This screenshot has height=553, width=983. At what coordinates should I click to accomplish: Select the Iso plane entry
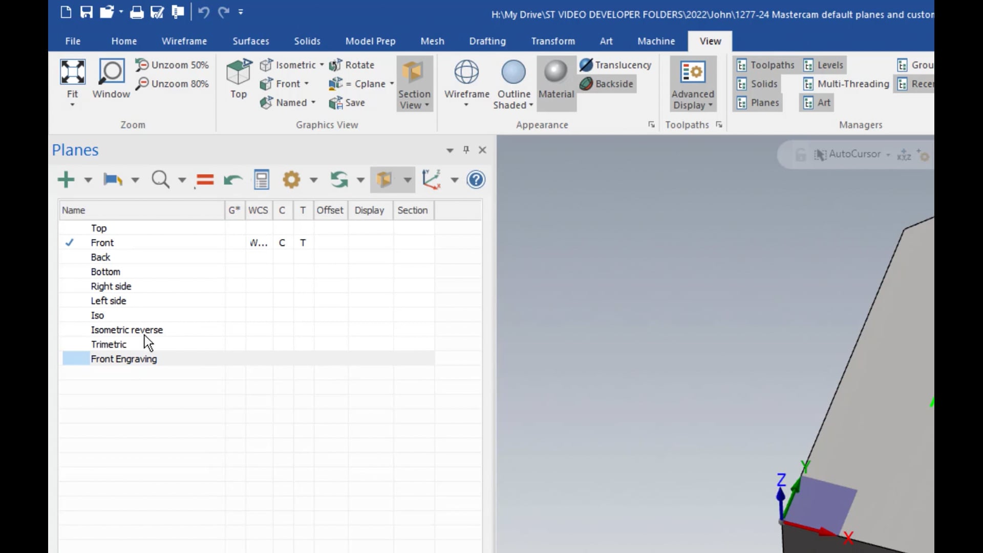(97, 315)
